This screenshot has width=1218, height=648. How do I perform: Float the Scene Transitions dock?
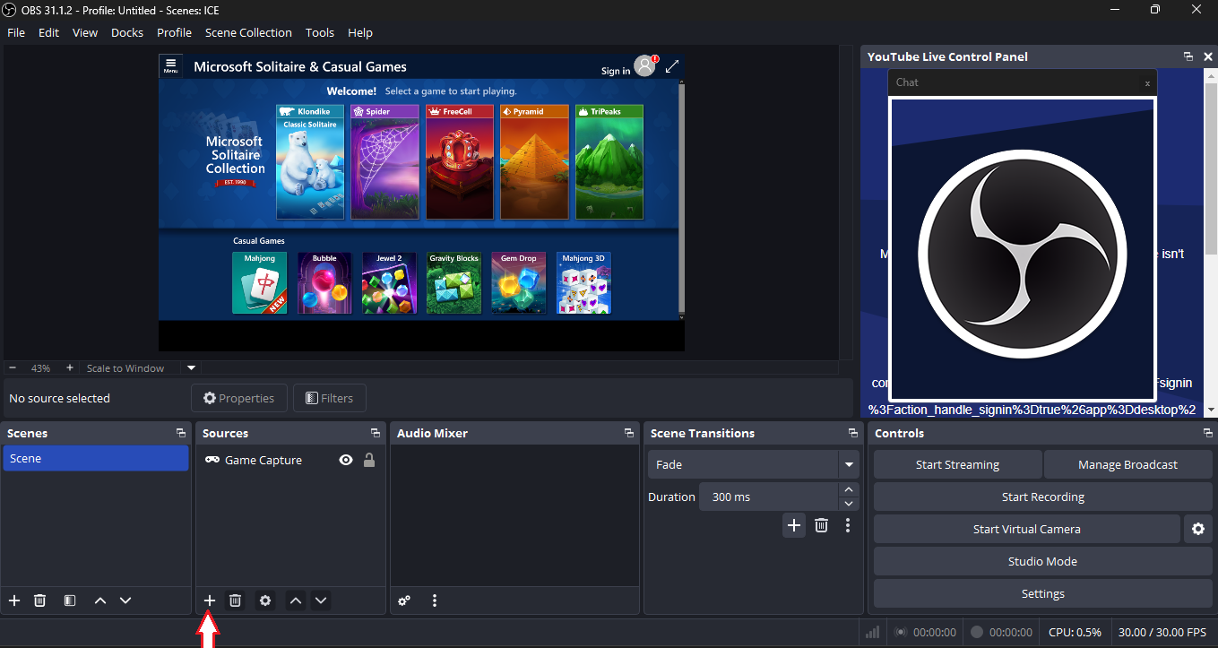coord(853,433)
